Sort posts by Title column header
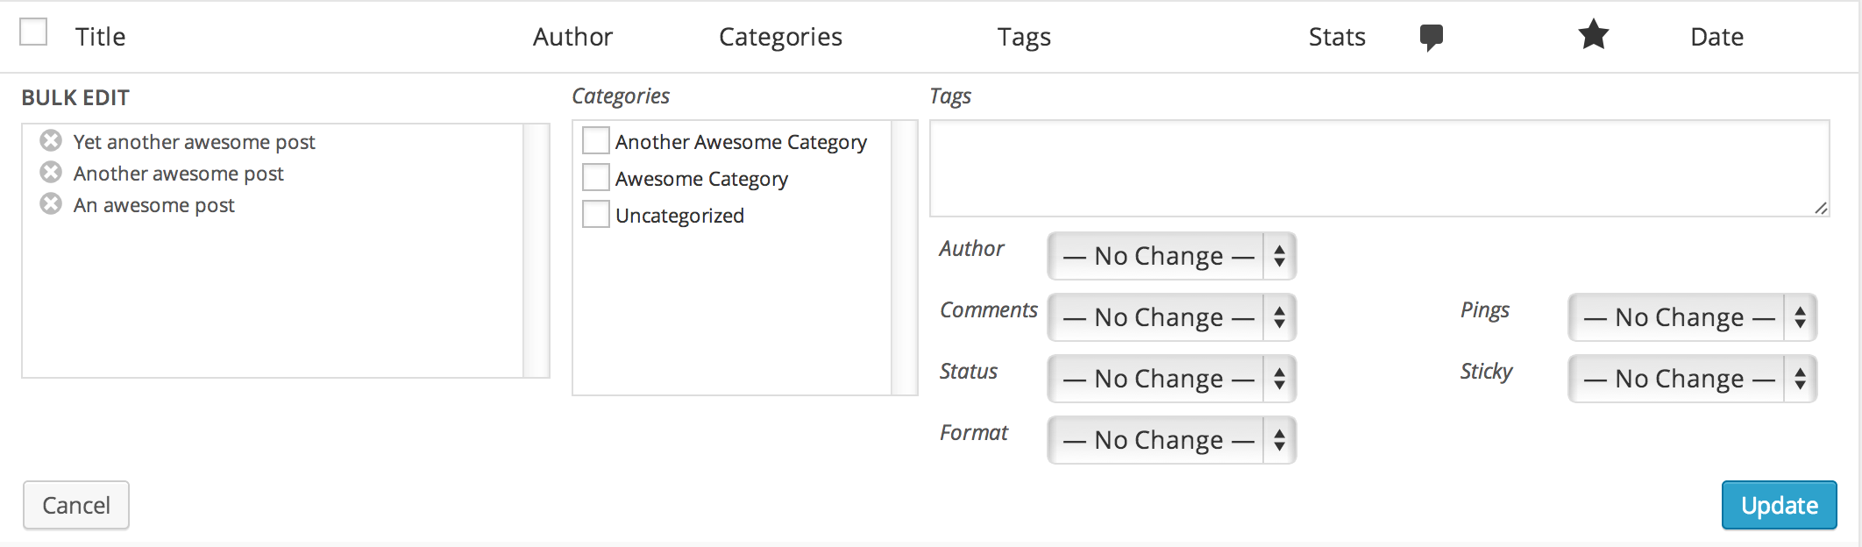1862x547 pixels. 100,37
